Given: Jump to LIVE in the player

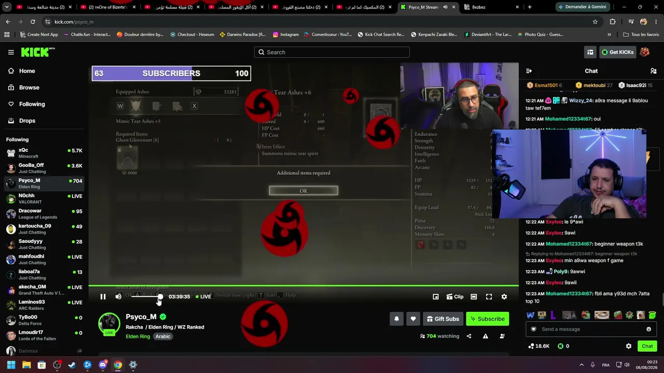Looking at the screenshot, I should pos(203,297).
